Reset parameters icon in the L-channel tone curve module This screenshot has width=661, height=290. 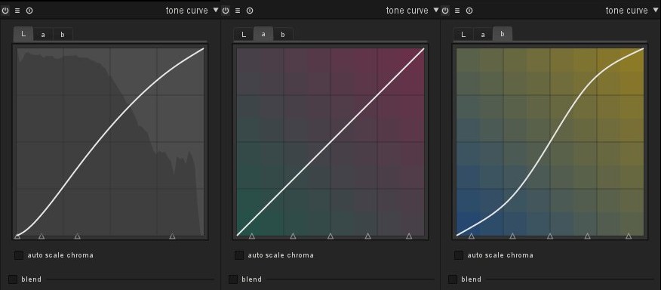pyautogui.click(x=29, y=11)
